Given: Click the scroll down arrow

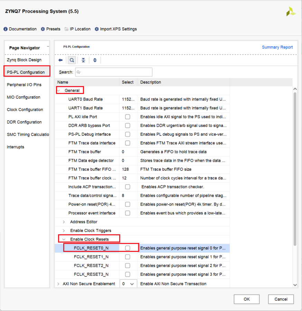Looking at the screenshot, I should coord(295,285).
